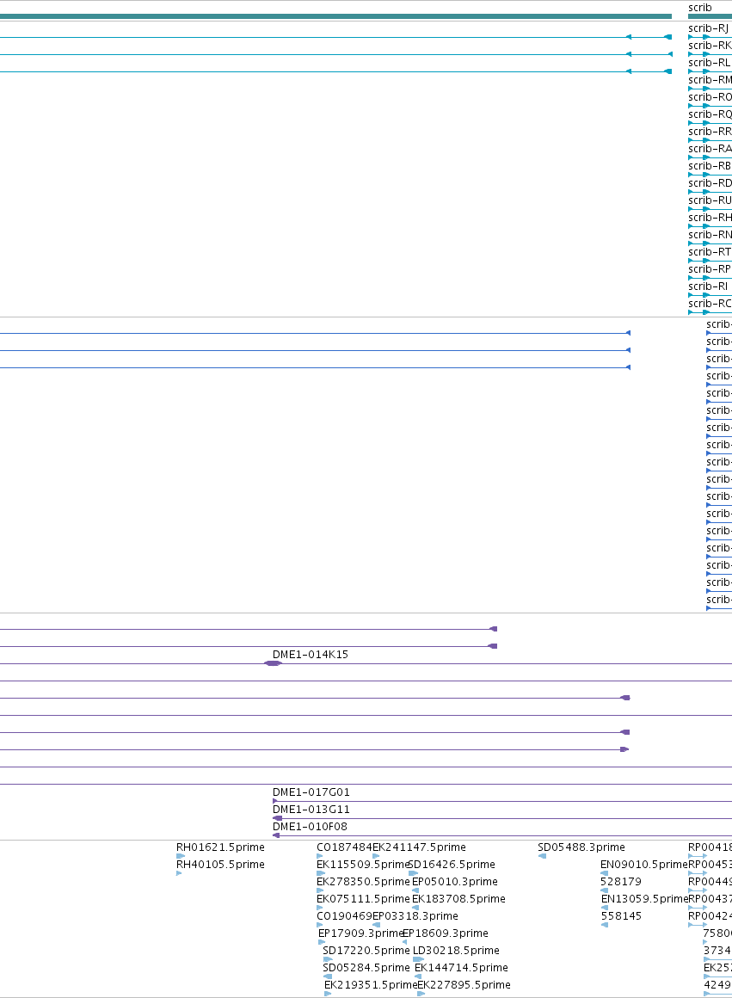Select the LD30218.5prime EST label
The height and width of the screenshot is (998, 732).
tap(457, 951)
